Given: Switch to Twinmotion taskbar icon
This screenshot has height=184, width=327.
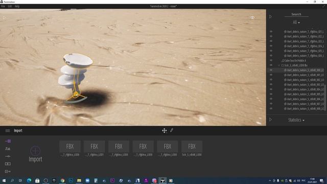Looking at the screenshot, I should 162,180.
